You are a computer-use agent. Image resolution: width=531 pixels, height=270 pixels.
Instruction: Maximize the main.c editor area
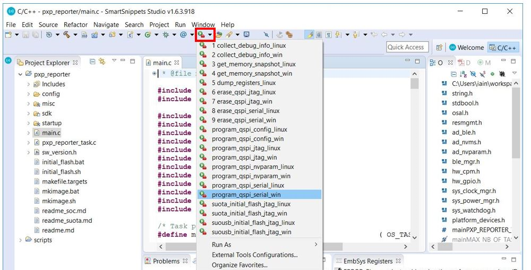coord(417,61)
